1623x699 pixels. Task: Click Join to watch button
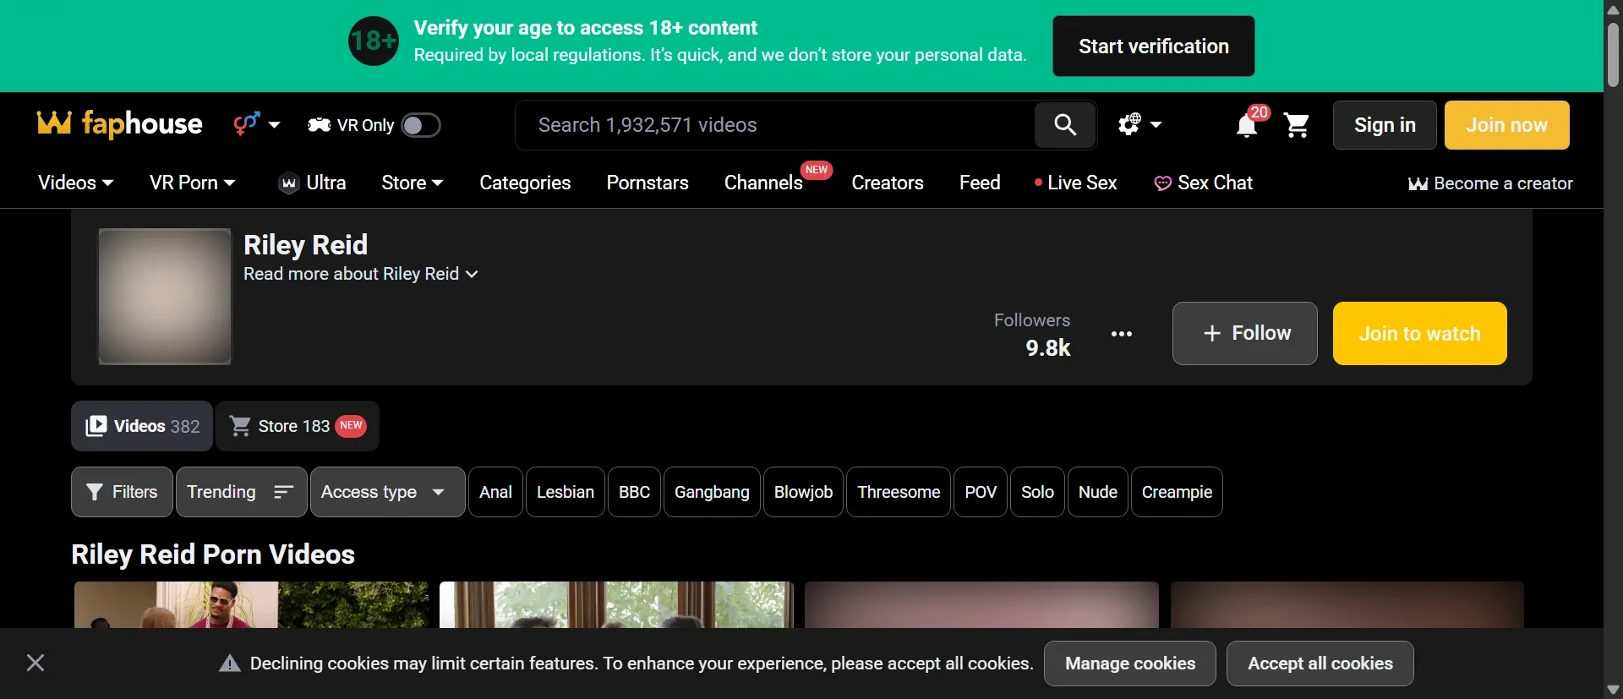click(x=1419, y=333)
